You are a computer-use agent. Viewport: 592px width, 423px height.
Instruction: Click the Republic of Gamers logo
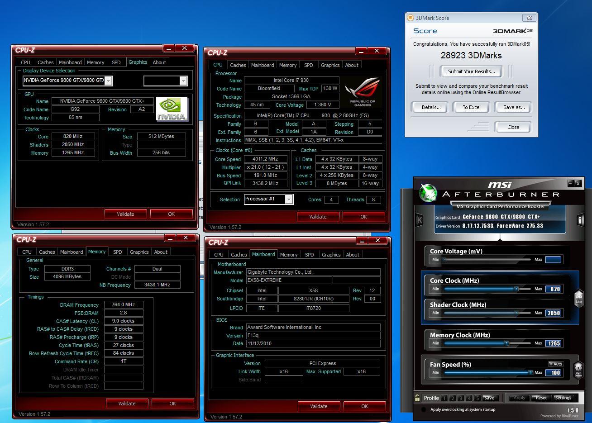(363, 93)
